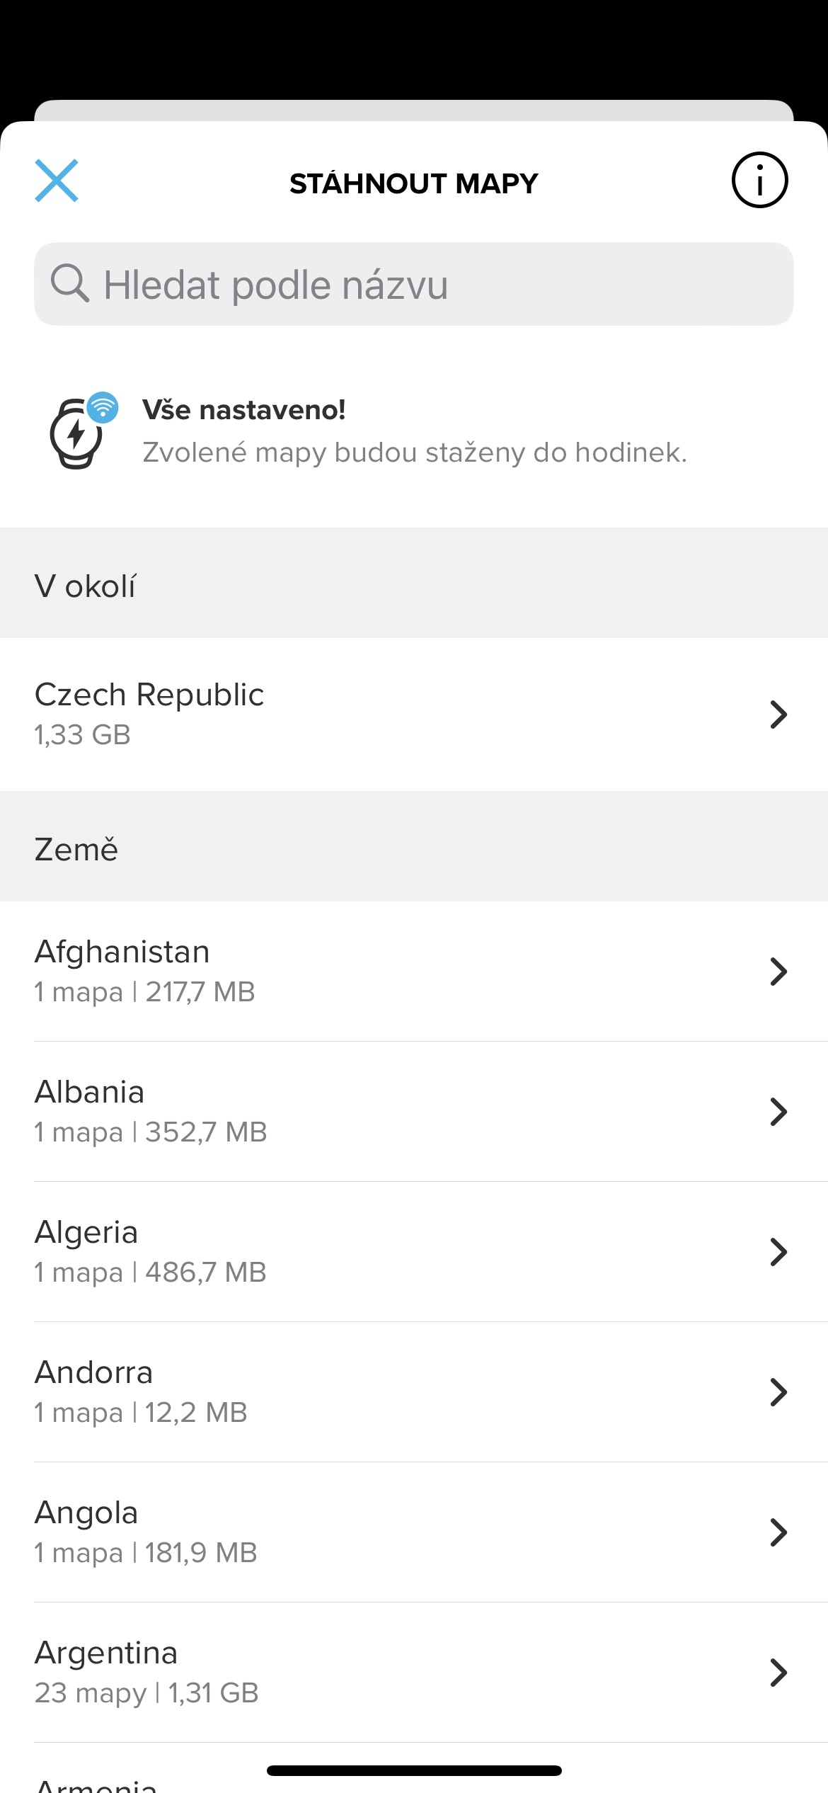Expand Albania chevron arrow

[x=778, y=1112]
